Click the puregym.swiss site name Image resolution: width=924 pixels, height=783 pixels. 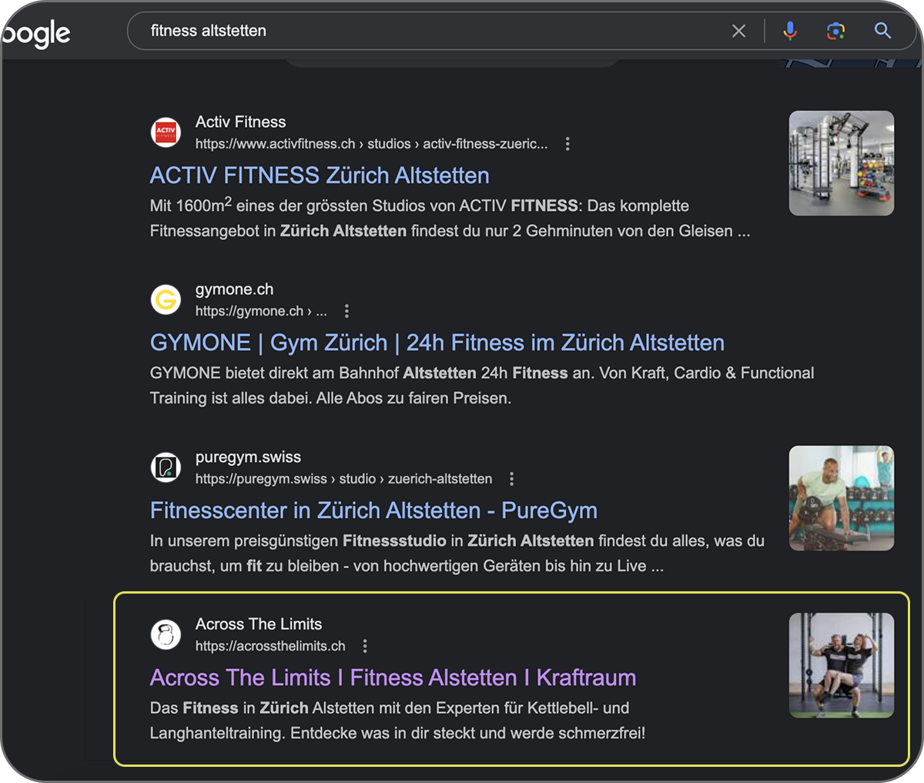(x=248, y=457)
